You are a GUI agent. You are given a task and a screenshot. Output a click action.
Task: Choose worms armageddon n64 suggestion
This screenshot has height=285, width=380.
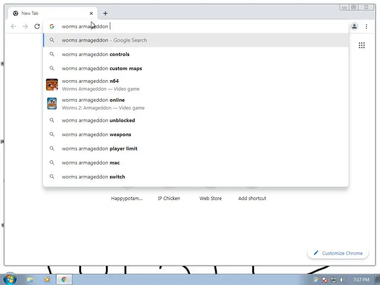click(196, 85)
